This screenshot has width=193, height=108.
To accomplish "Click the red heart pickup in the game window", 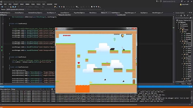I will pyautogui.click(x=79, y=63).
